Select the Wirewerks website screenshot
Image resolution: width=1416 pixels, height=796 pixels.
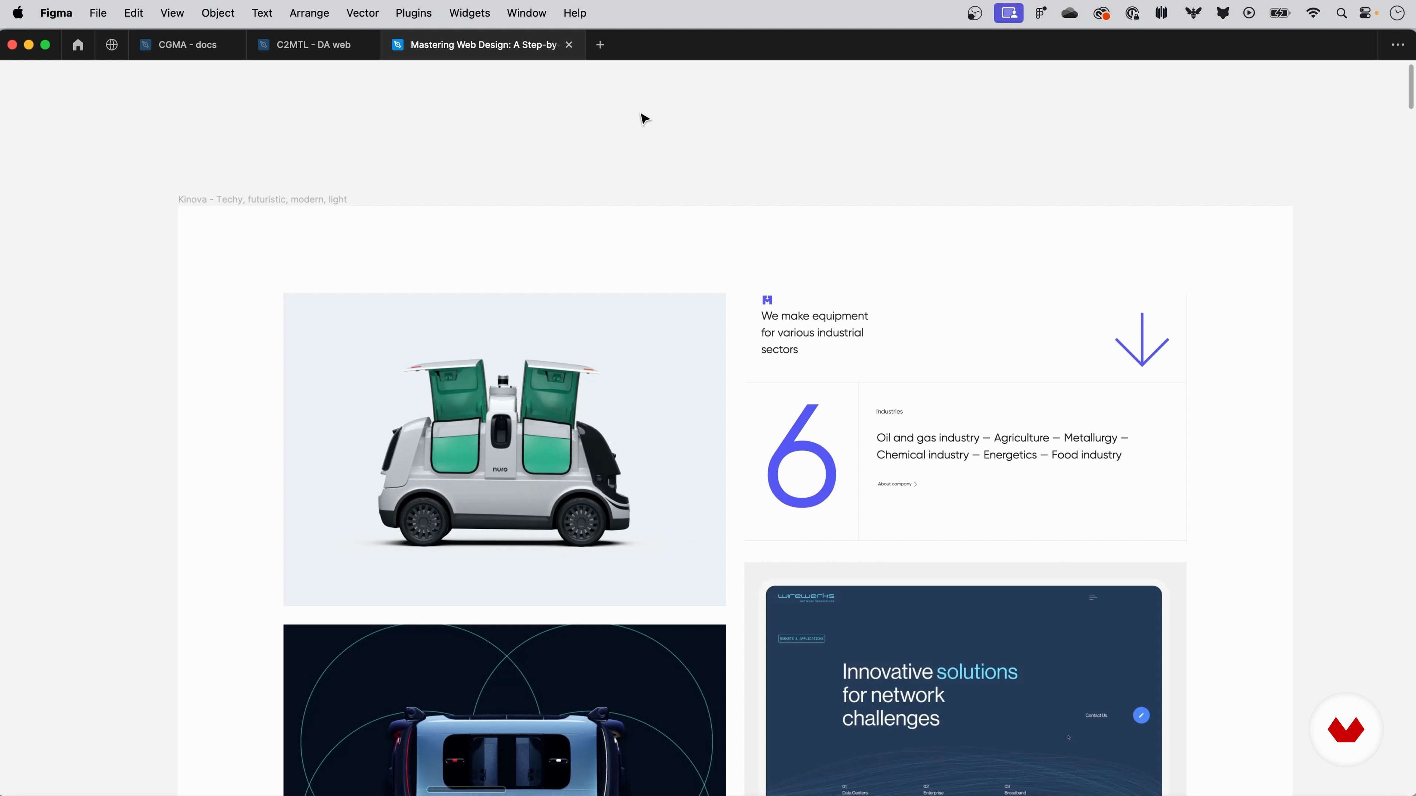point(965,679)
